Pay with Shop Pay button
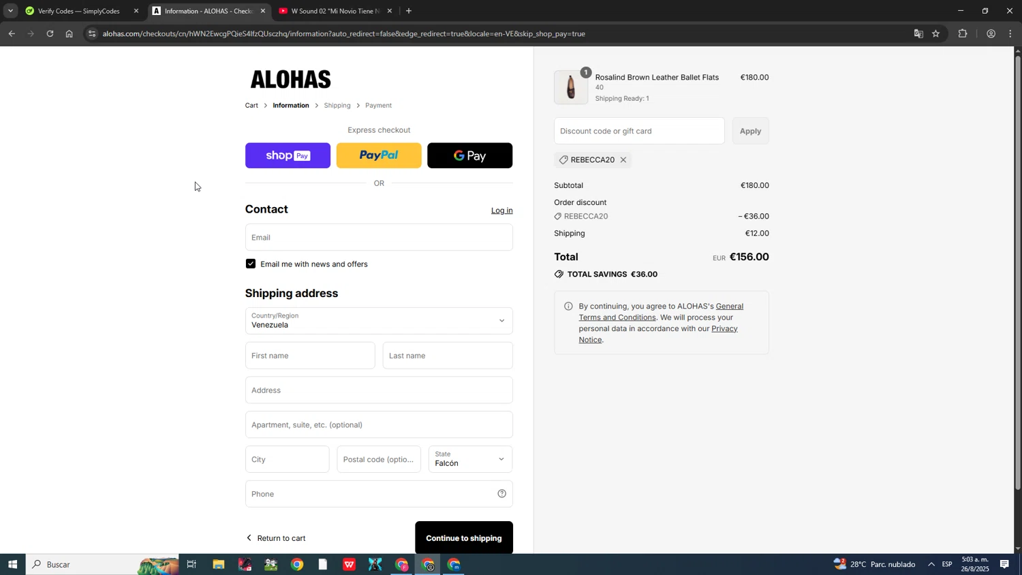Image resolution: width=1022 pixels, height=575 pixels. pos(288,155)
